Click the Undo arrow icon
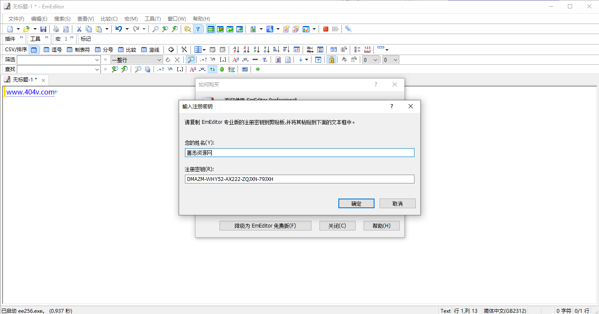 (x=119, y=29)
